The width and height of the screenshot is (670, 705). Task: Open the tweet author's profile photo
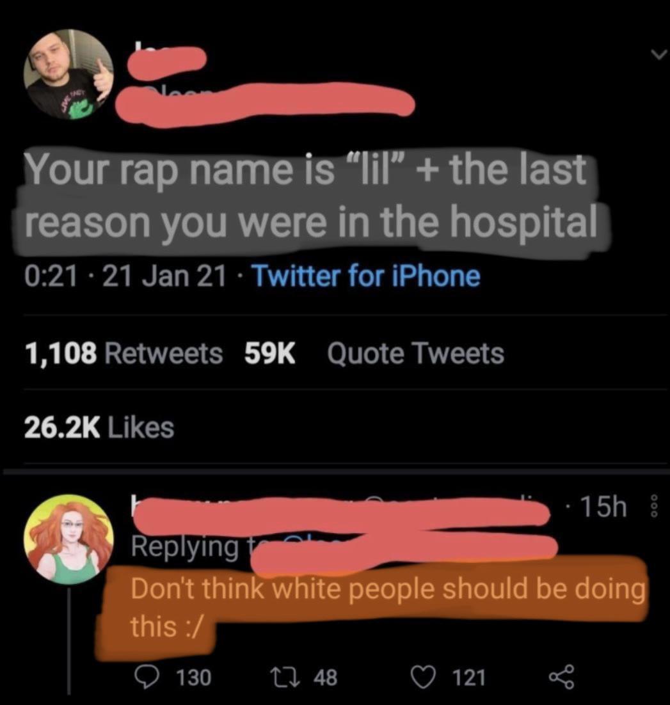coord(68,74)
